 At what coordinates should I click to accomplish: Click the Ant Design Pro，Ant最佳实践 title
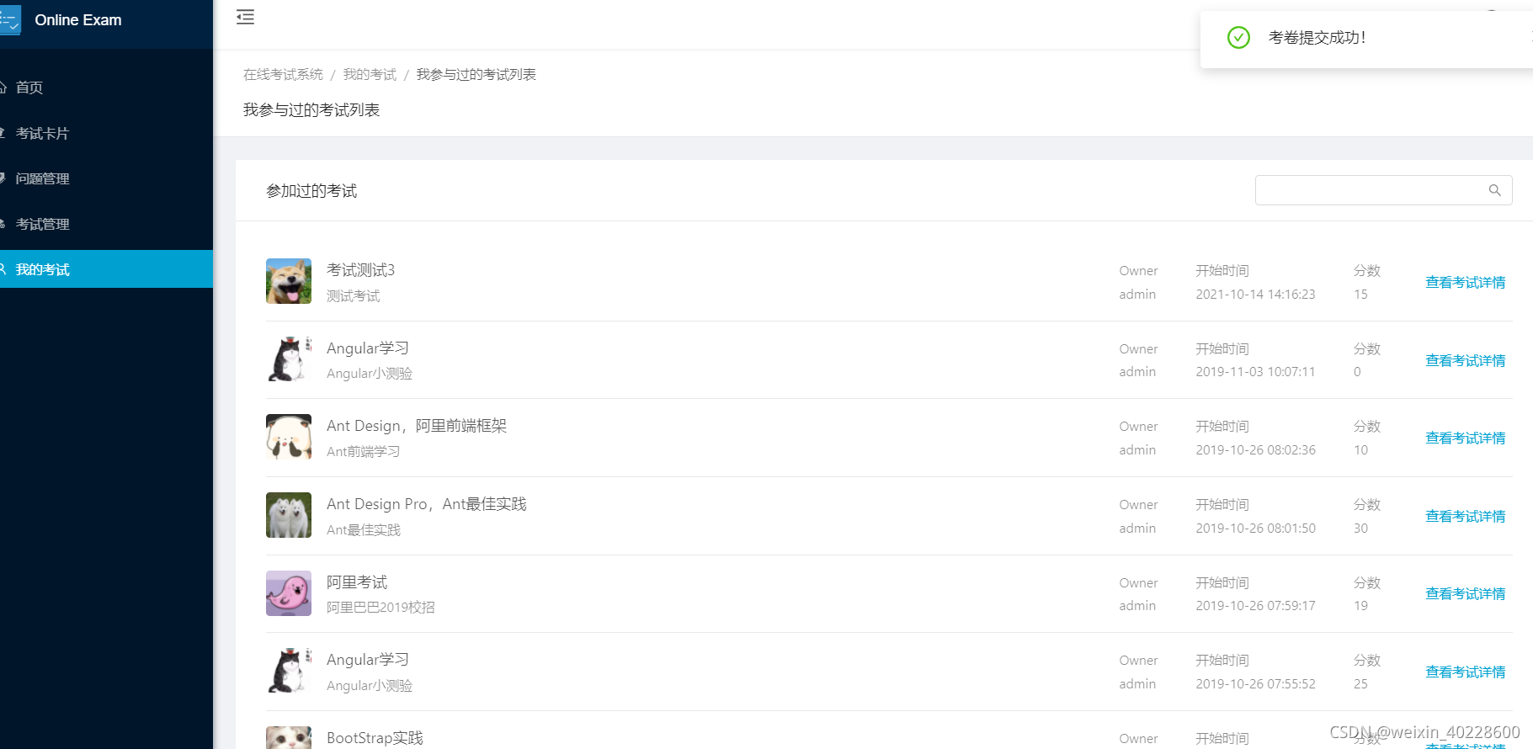click(x=427, y=504)
